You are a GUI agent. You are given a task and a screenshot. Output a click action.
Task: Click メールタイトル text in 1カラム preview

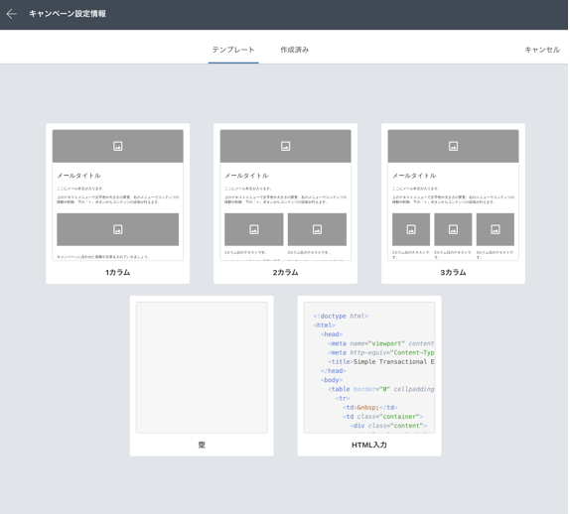(78, 176)
